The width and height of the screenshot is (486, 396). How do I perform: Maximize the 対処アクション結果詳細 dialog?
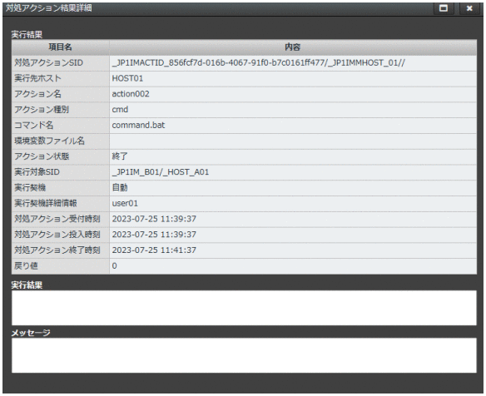pyautogui.click(x=444, y=8)
